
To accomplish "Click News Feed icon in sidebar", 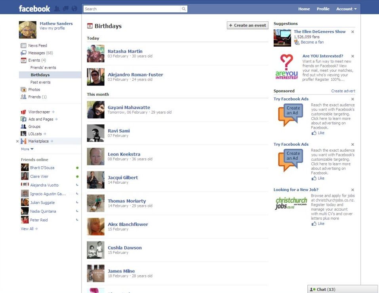I will (x=23, y=46).
